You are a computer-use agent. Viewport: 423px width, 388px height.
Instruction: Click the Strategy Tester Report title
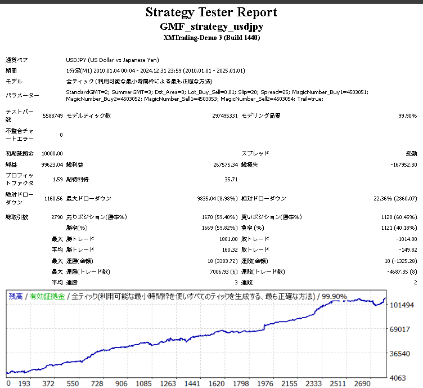tap(211, 12)
